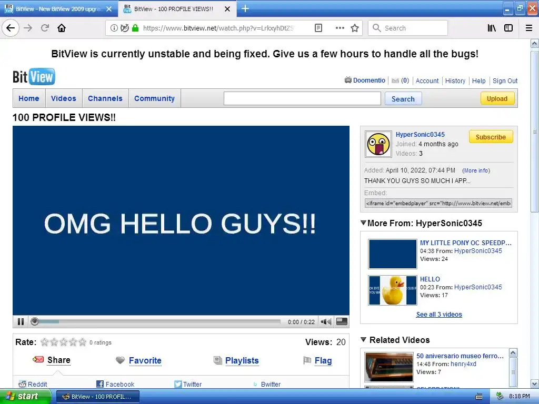Open page actions three-dot menu

click(x=340, y=28)
